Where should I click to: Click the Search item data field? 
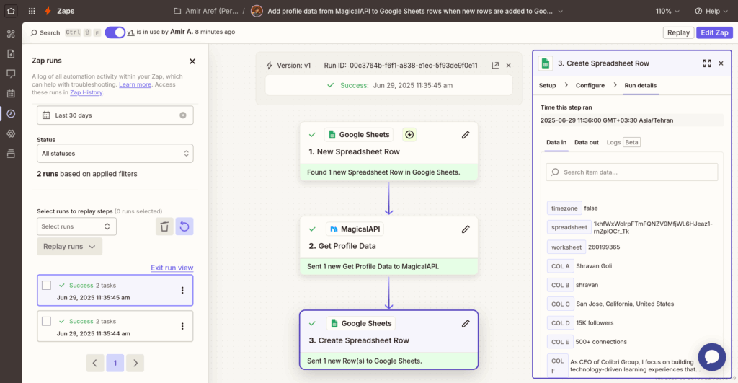(631, 172)
